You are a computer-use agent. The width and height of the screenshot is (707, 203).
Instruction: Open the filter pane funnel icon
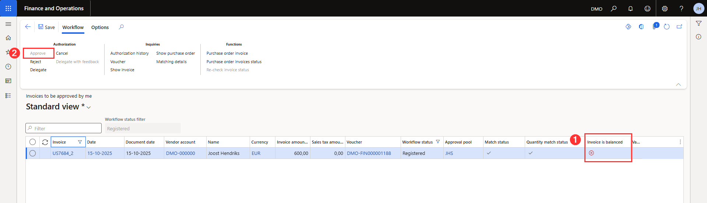point(699,23)
